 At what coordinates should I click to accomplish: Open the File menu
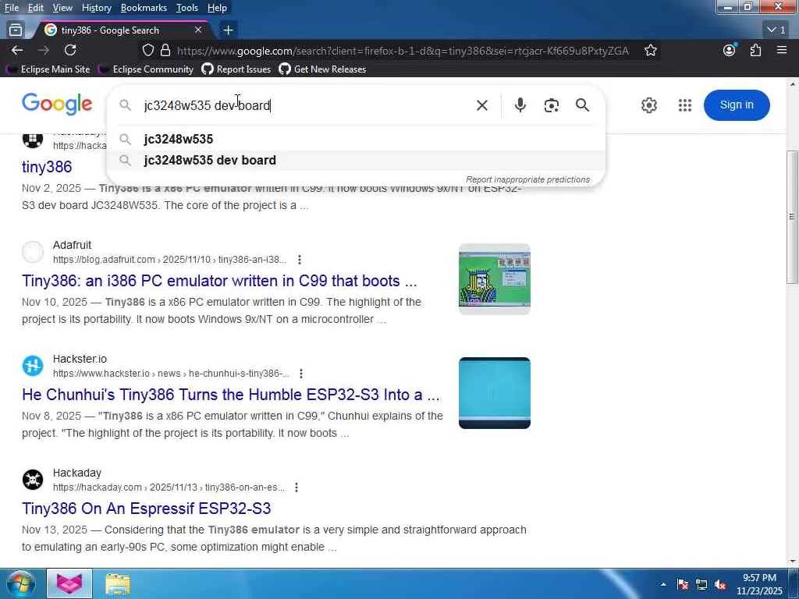click(x=11, y=8)
